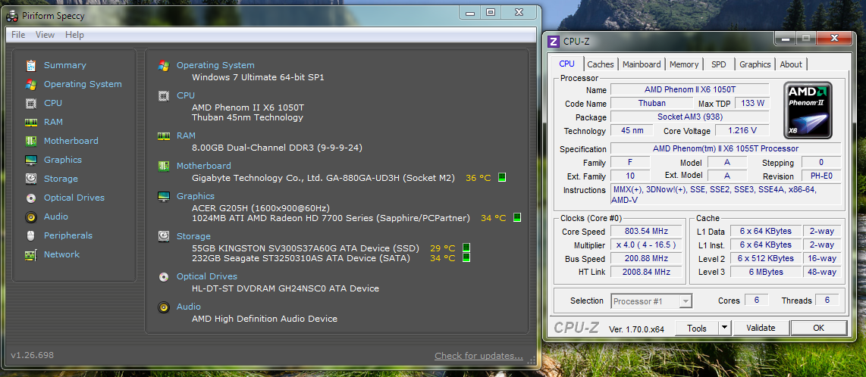
Task: Click the memory icon beside RAM summary heading
Action: coord(164,136)
